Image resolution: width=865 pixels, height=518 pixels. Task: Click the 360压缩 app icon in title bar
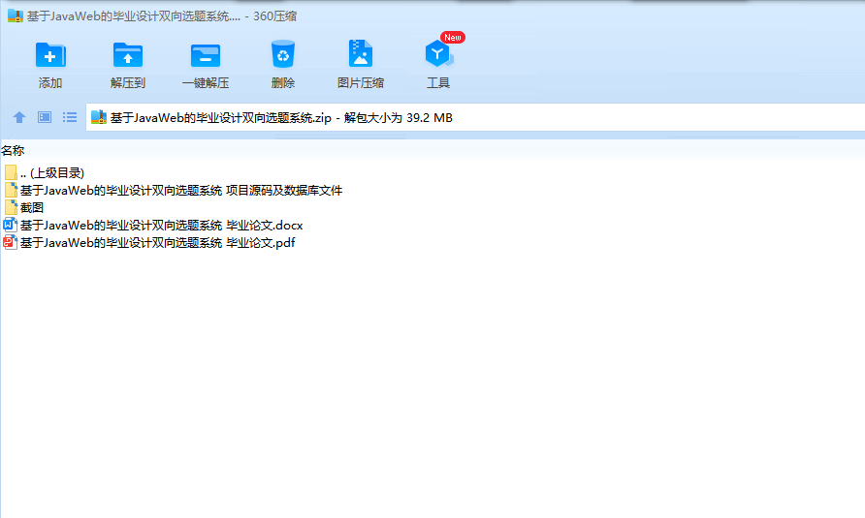pos(16,16)
